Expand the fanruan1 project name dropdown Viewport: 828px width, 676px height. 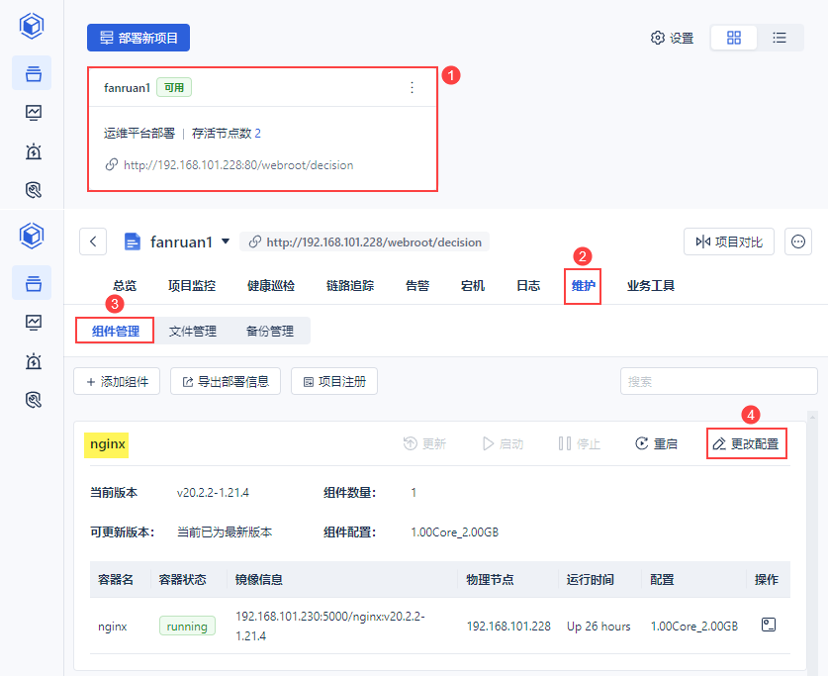[226, 241]
